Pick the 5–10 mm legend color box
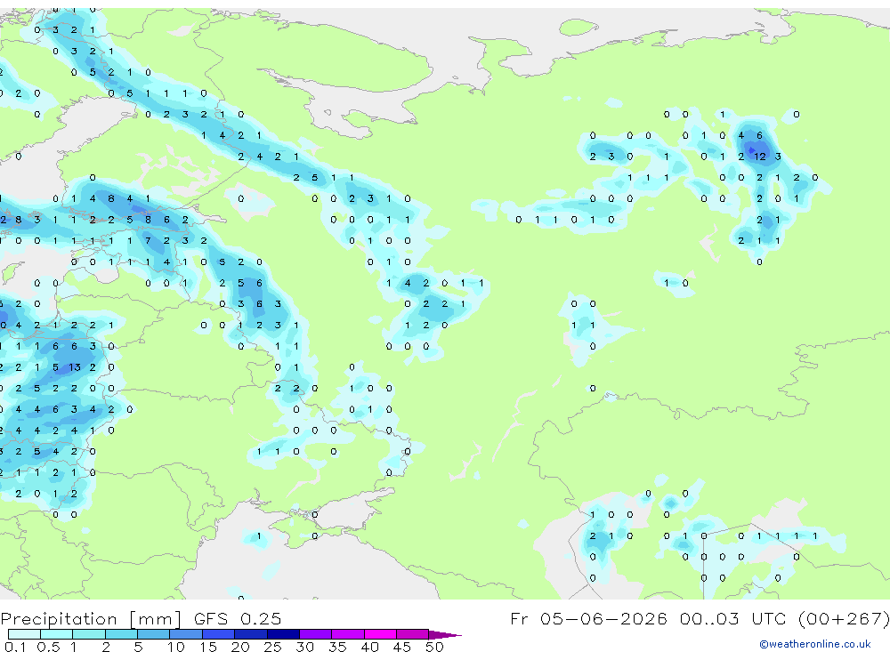 (x=153, y=634)
